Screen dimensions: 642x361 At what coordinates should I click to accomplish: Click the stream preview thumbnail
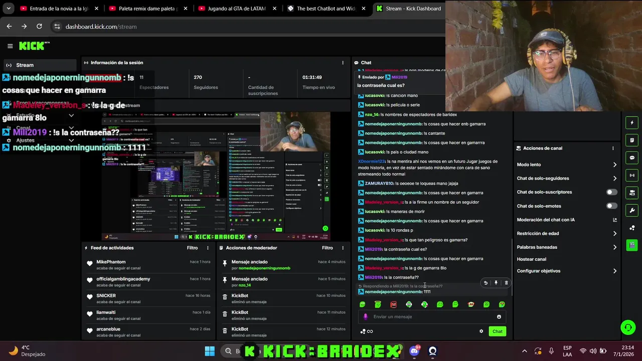pyautogui.click(x=216, y=176)
